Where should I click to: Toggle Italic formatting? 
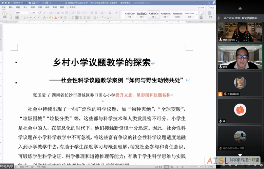[x=21, y=18]
